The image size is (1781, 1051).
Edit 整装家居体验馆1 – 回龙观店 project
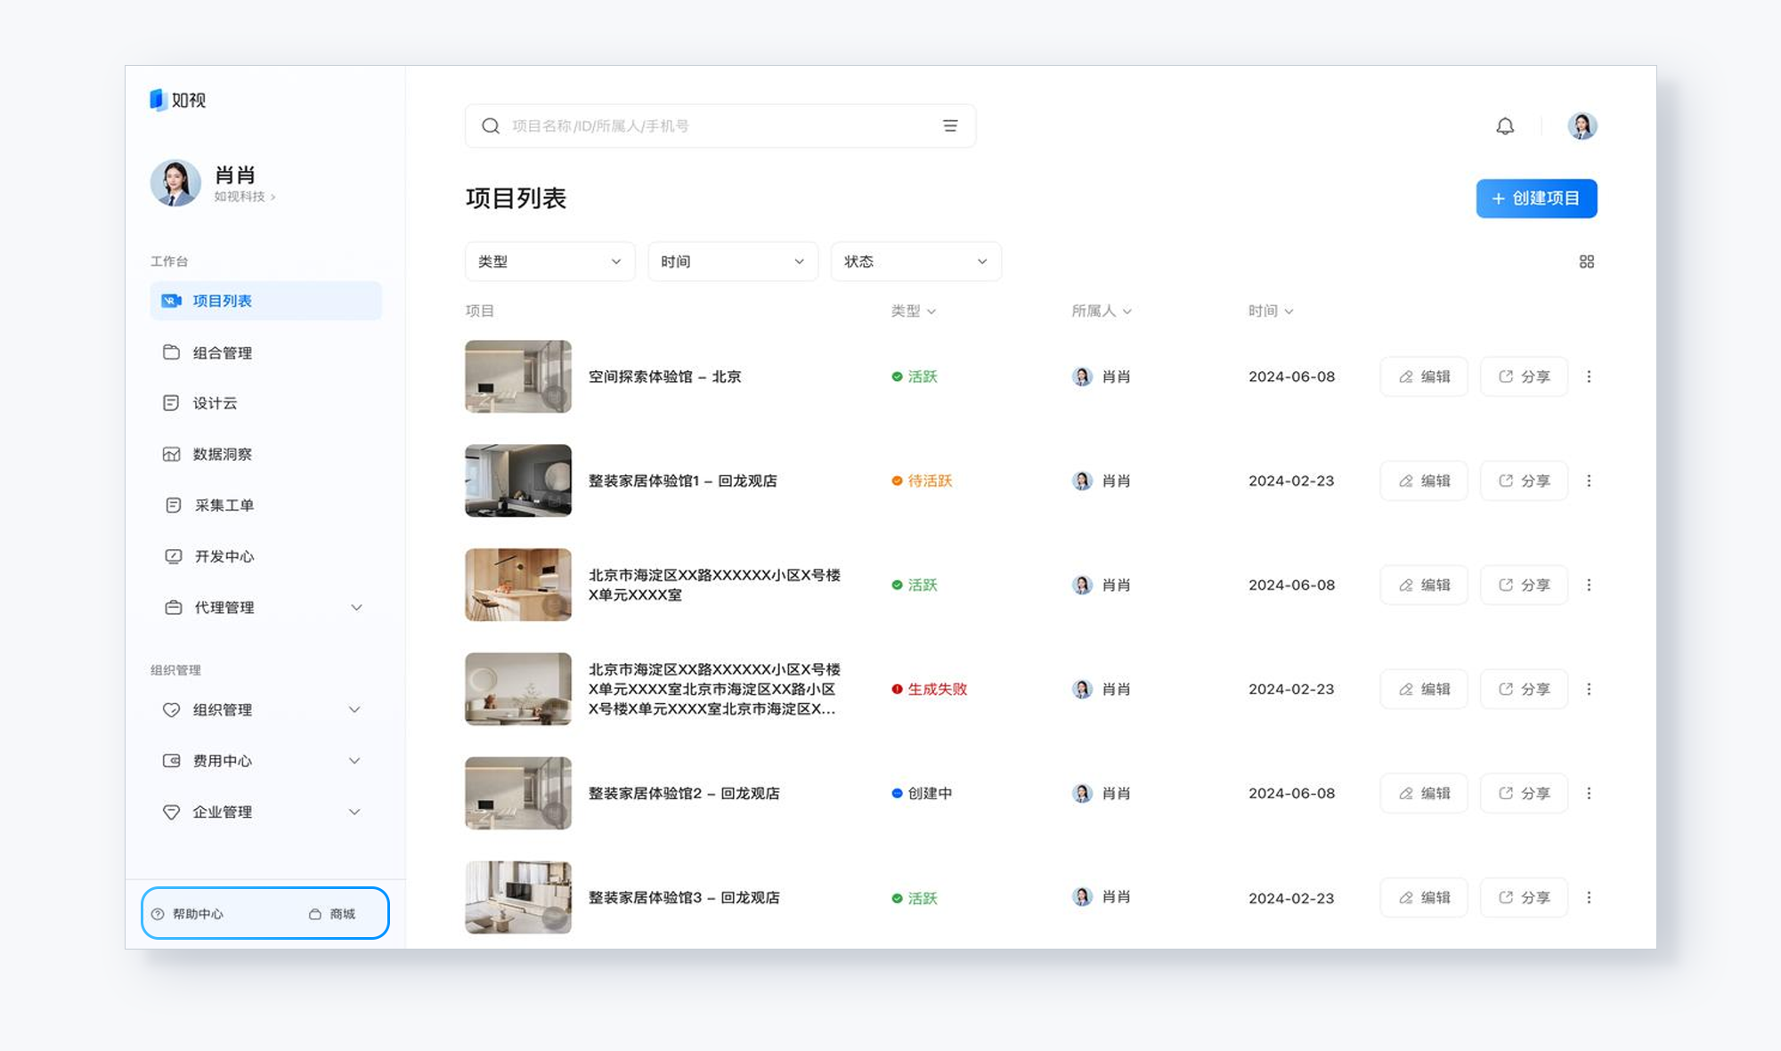(1424, 481)
